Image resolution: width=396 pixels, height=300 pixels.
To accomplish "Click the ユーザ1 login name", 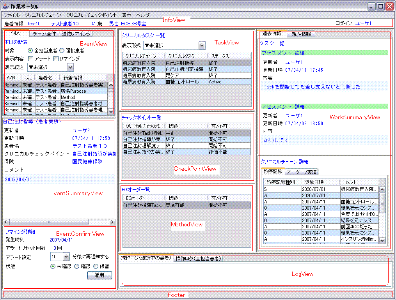I will point(363,23).
